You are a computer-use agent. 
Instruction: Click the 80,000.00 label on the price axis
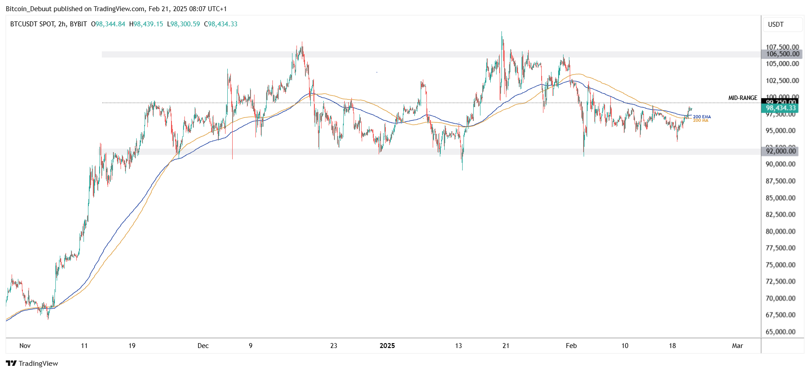781,232
